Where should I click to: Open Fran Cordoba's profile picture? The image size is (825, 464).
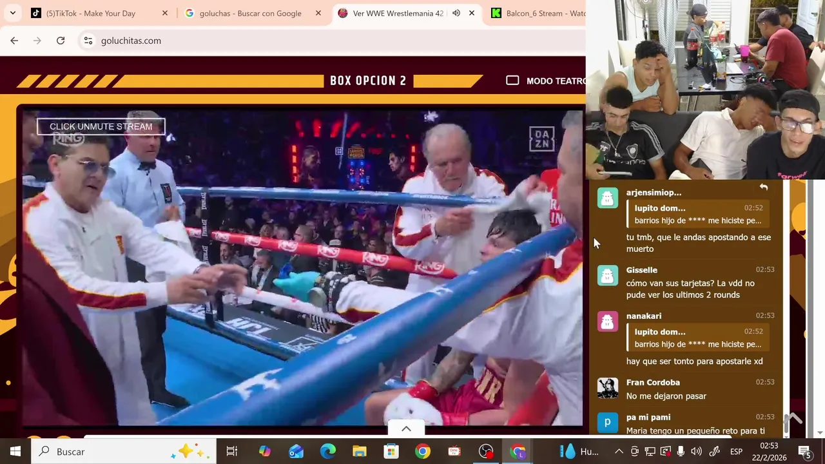coord(607,387)
